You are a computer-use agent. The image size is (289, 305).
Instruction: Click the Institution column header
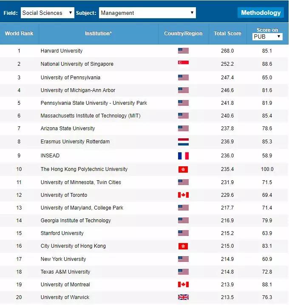[99, 34]
